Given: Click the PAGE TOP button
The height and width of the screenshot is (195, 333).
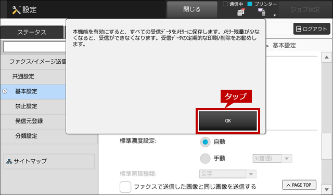Looking at the screenshot, I should (x=299, y=185).
